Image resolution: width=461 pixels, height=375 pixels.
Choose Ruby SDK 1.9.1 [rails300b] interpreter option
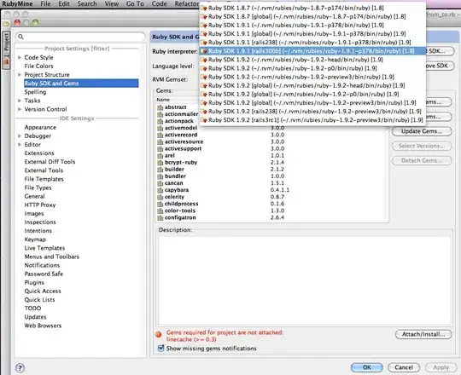click(312, 51)
